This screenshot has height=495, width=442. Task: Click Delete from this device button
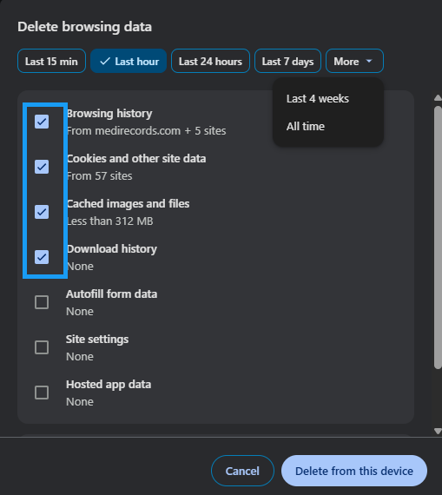[354, 471]
